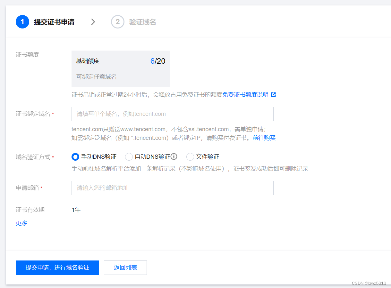Go to step 提交证书申请
391x288 pixels.
54,22
